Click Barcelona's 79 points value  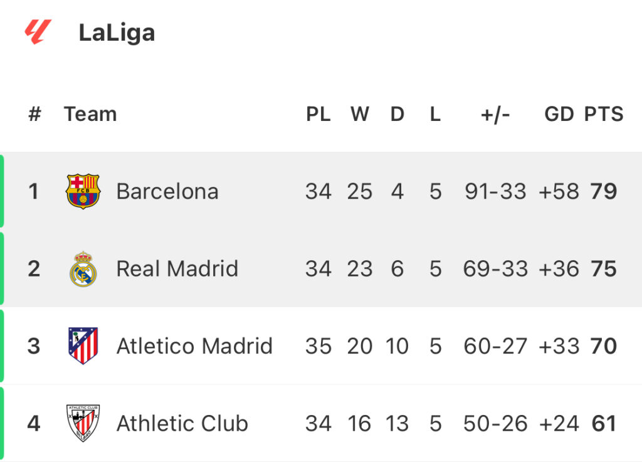pos(604,192)
